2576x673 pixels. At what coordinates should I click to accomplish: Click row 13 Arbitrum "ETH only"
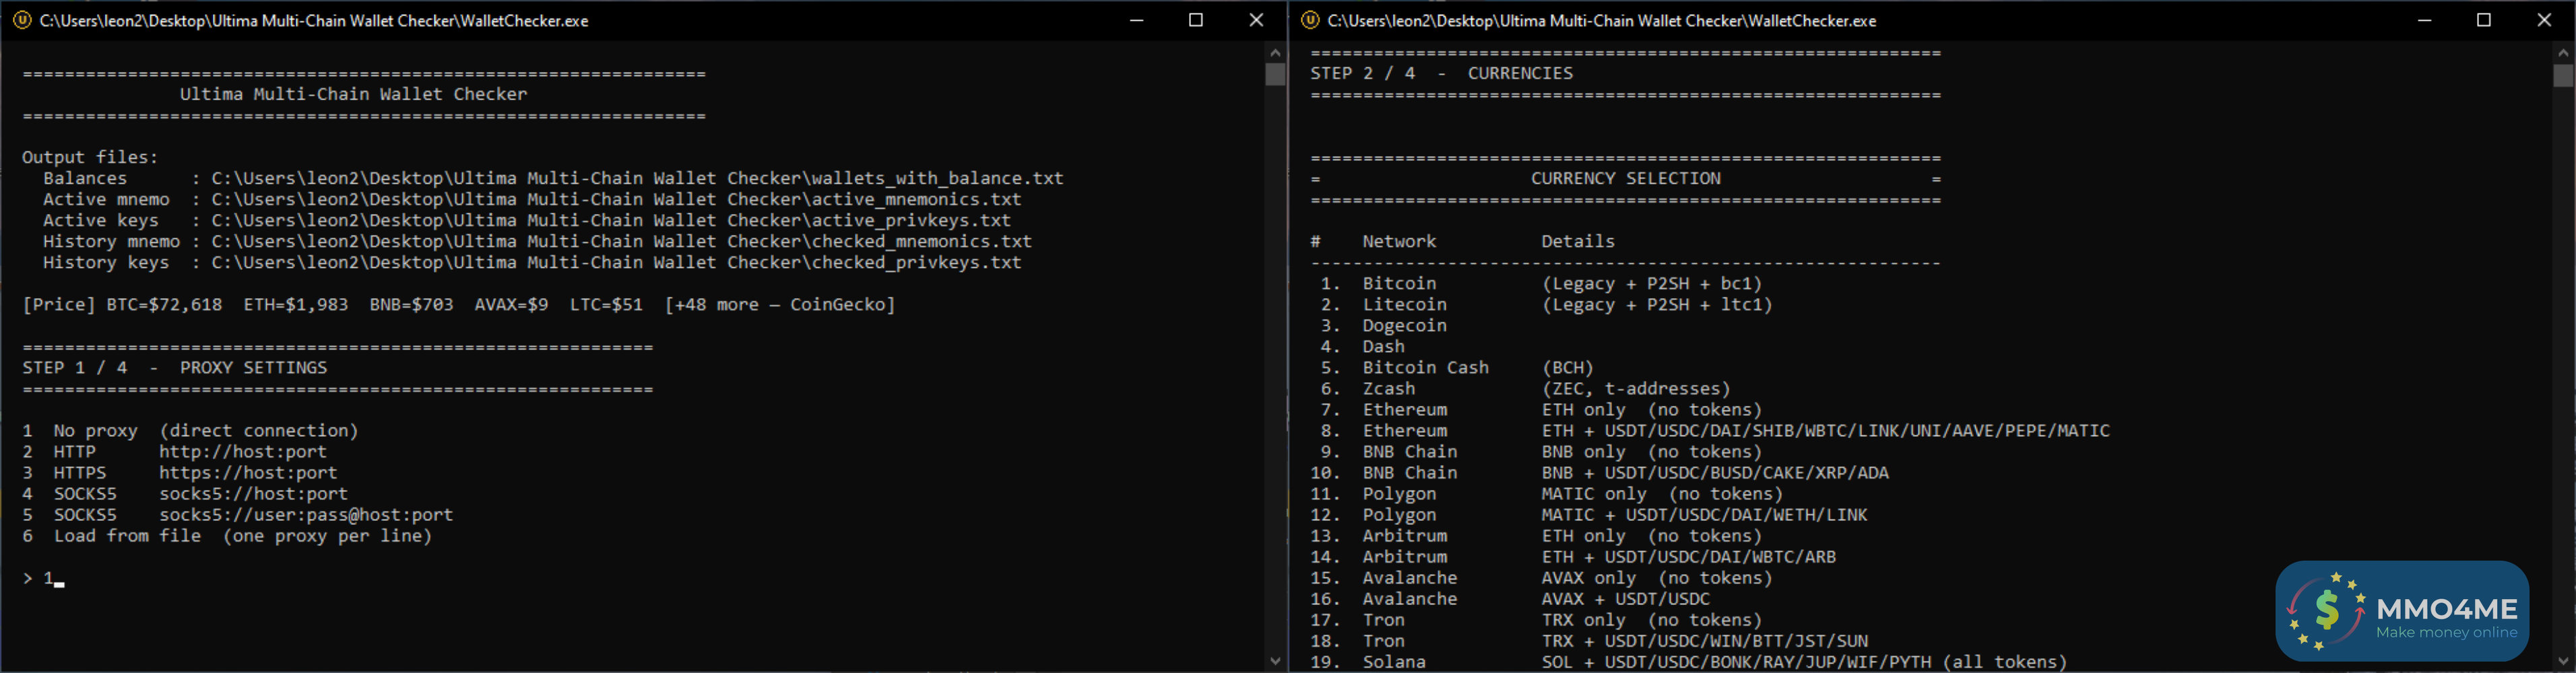1536,535
